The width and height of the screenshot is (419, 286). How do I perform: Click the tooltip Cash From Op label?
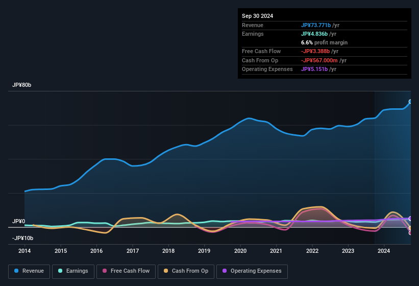[x=260, y=60]
